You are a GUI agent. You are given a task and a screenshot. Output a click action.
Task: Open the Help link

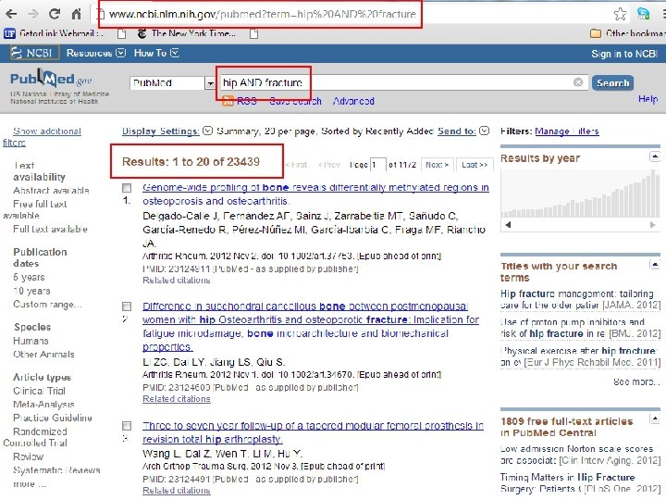[x=647, y=99]
